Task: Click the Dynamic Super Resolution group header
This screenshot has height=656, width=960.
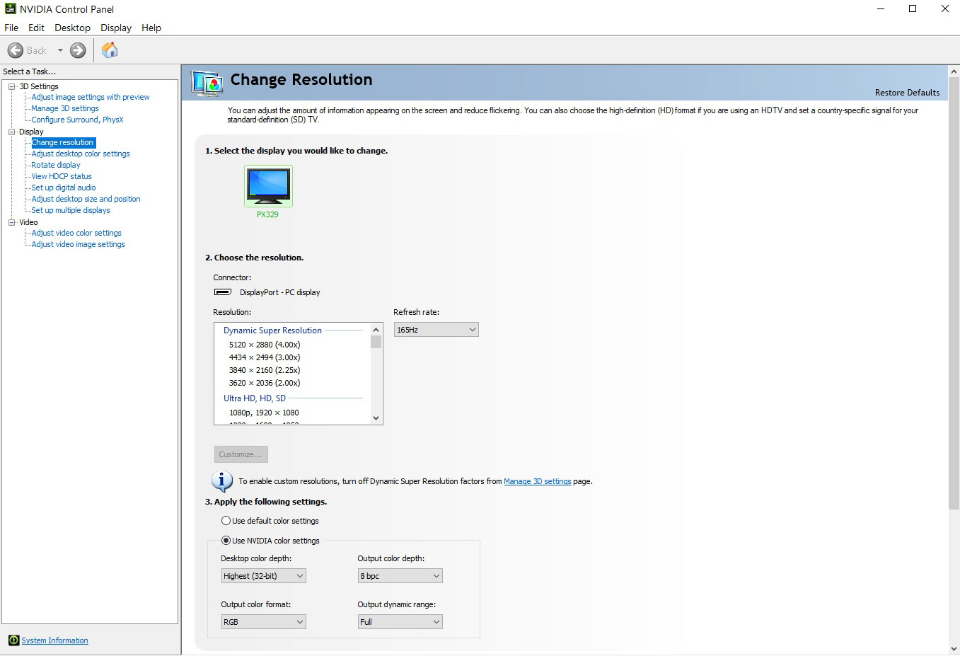Action: [x=272, y=330]
